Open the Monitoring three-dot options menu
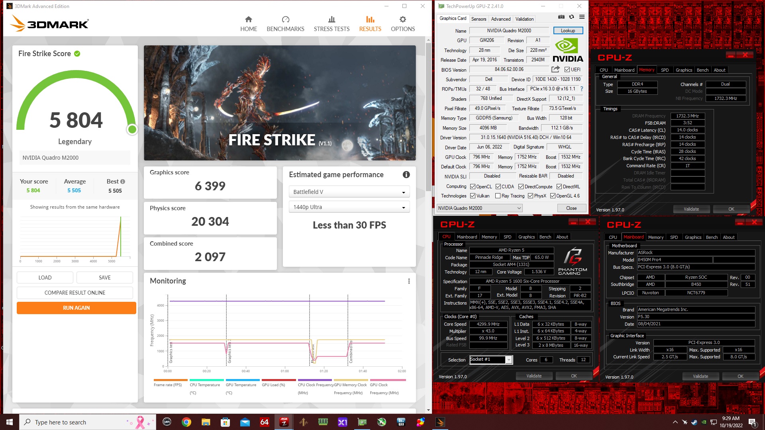The image size is (765, 430). click(x=409, y=281)
